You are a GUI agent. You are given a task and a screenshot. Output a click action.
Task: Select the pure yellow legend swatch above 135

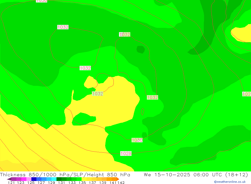pyautogui.click(x=84, y=179)
